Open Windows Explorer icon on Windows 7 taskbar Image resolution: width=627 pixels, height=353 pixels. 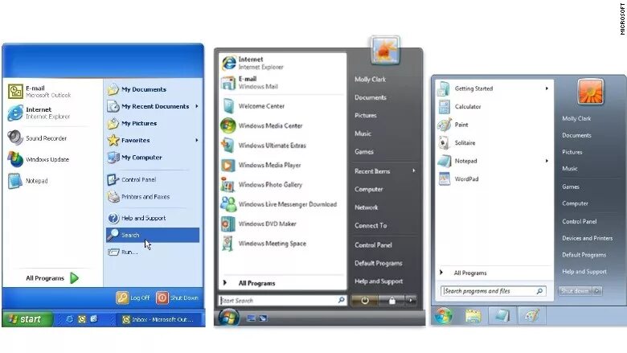pyautogui.click(x=473, y=316)
